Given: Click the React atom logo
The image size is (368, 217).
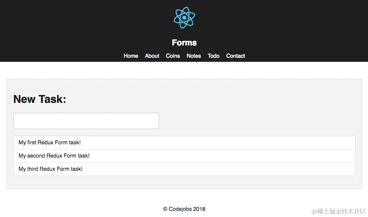Looking at the screenshot, I should click(184, 17).
